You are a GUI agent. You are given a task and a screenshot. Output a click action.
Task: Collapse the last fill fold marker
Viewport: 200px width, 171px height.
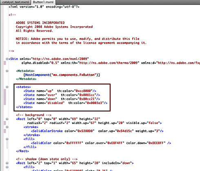7,167
